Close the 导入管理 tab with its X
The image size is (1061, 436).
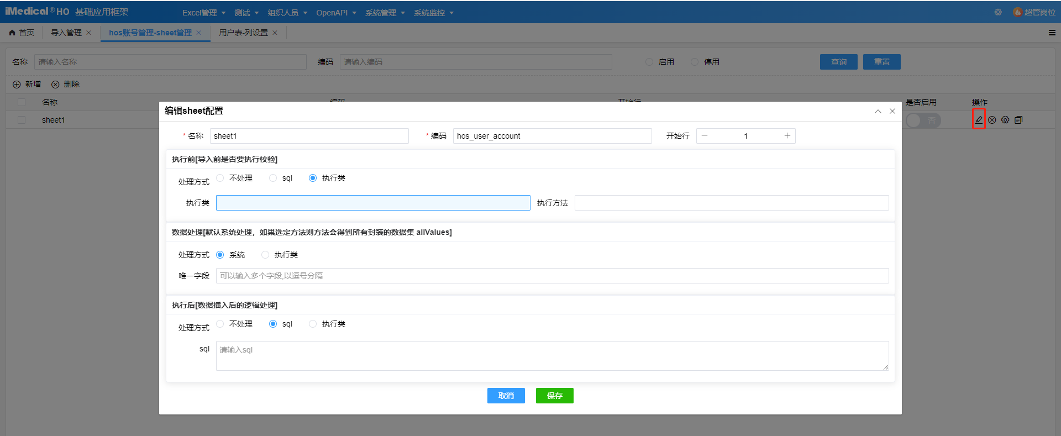pyautogui.click(x=88, y=33)
